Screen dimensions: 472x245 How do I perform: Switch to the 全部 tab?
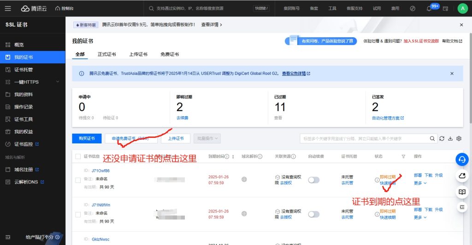coord(80,54)
